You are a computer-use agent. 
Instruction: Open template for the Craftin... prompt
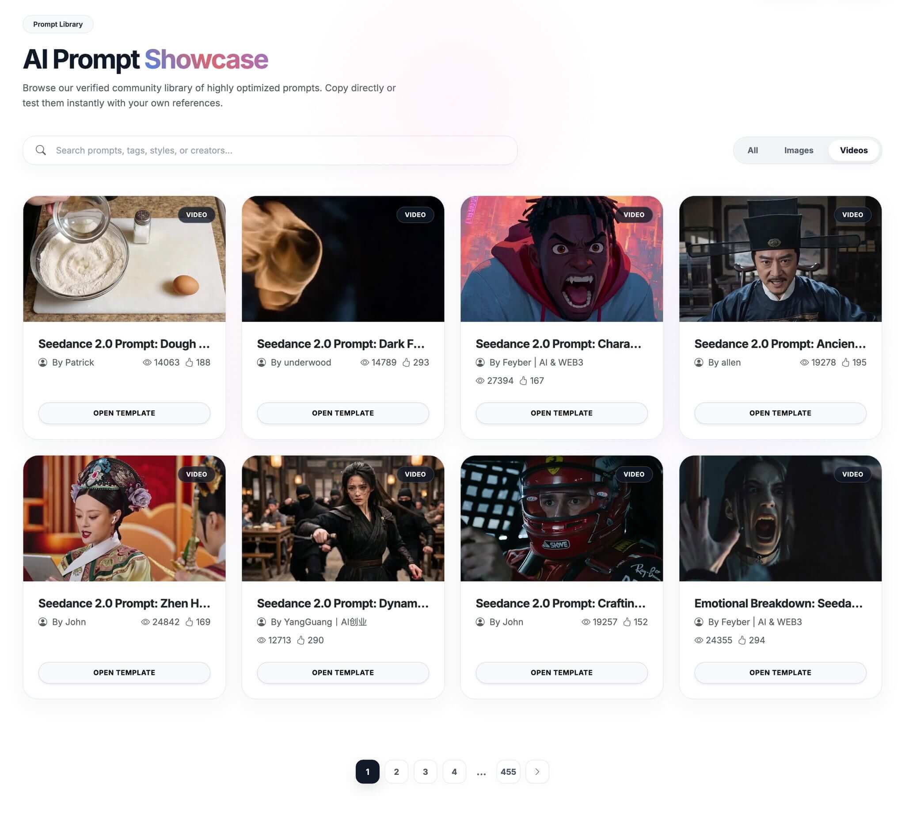tap(562, 672)
